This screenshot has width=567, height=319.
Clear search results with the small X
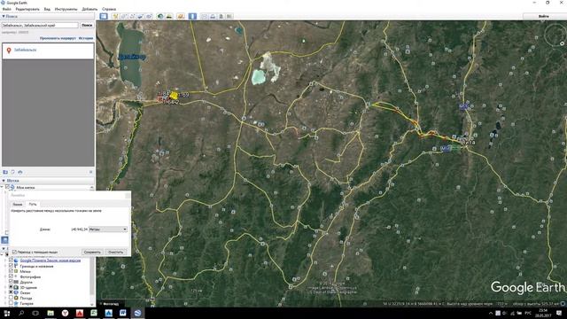coord(90,172)
